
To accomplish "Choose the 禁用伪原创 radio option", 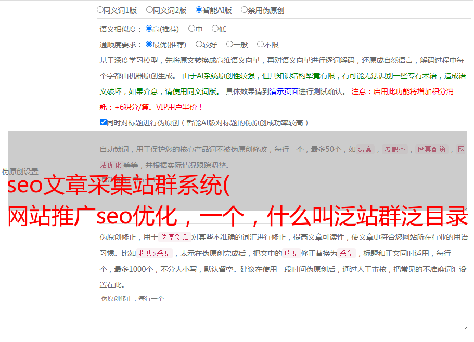I will coord(244,10).
